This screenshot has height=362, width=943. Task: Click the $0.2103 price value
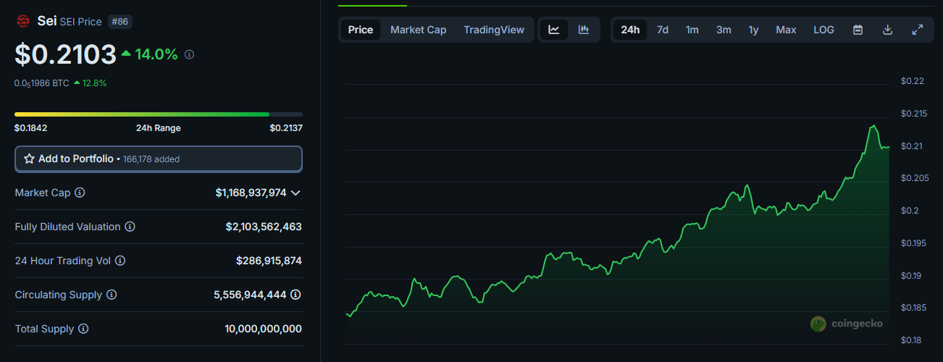pos(65,54)
